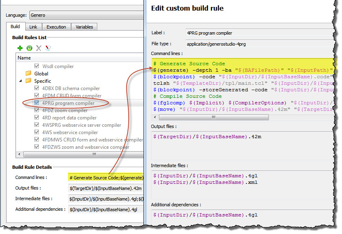Click the gray X delete rule icon

pos(39,48)
